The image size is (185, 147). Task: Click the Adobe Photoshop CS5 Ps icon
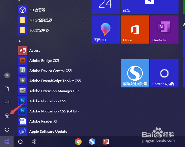[23, 101]
